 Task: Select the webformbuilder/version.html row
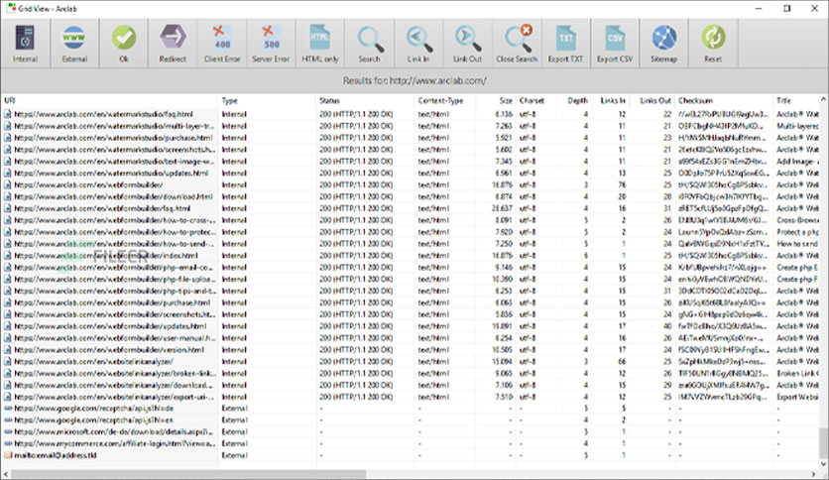[411, 350]
